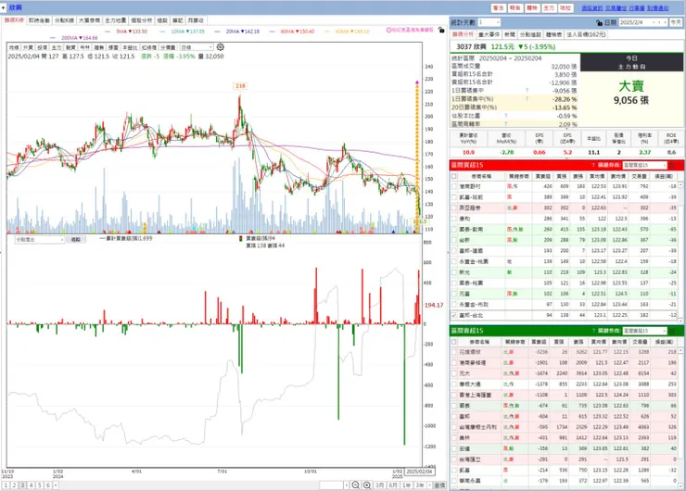
Task: Click the 還原 button in bottom toolbar
Action: pos(439,485)
